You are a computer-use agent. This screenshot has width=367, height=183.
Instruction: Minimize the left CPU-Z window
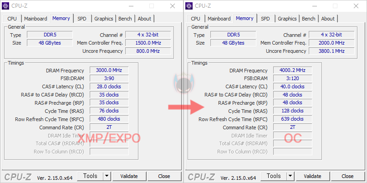point(131,6)
